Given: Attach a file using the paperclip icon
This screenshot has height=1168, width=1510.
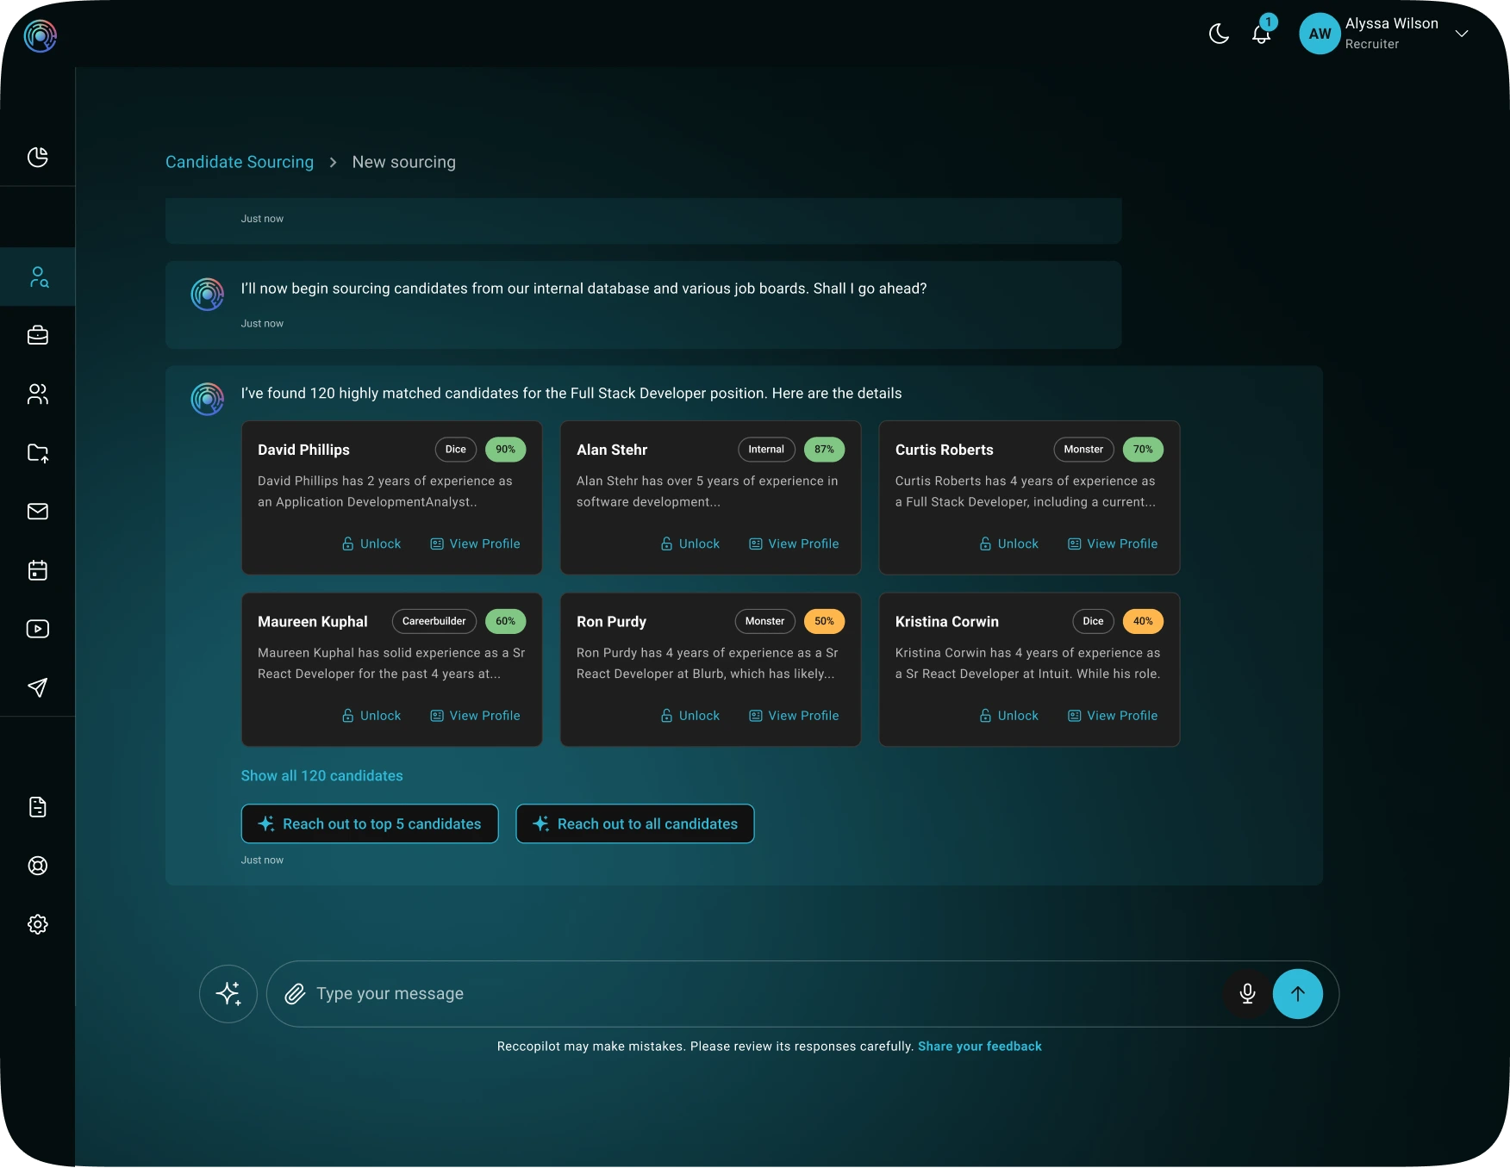Looking at the screenshot, I should pos(294,993).
